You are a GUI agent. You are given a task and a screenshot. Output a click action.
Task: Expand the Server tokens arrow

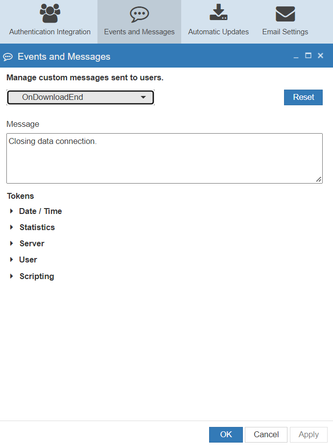click(x=11, y=243)
